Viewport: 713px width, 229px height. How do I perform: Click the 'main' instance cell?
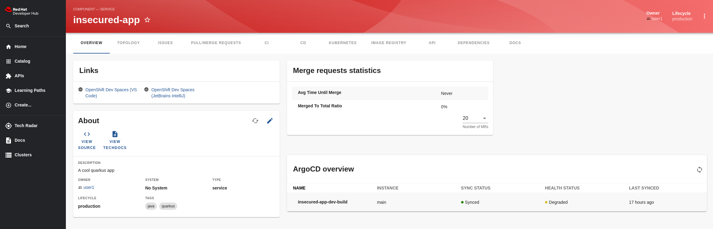pos(382,202)
